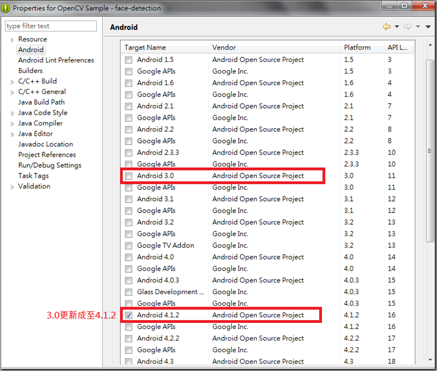Image resolution: width=437 pixels, height=371 pixels.
Task: Select the Android 4.0 target row
Action: coord(268,257)
